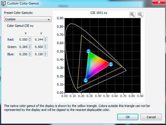Click the Red y value field
This screenshot has height=125, width=166.
pos(39,40)
